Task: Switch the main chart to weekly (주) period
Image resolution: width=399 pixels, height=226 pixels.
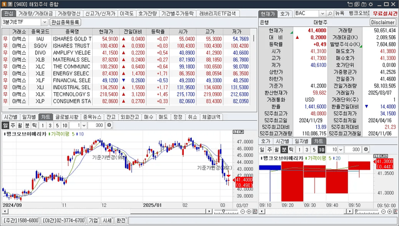Action: click(x=12, y=125)
